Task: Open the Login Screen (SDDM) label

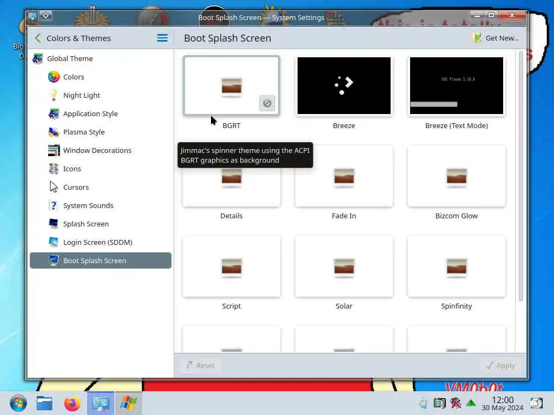Action: point(98,242)
